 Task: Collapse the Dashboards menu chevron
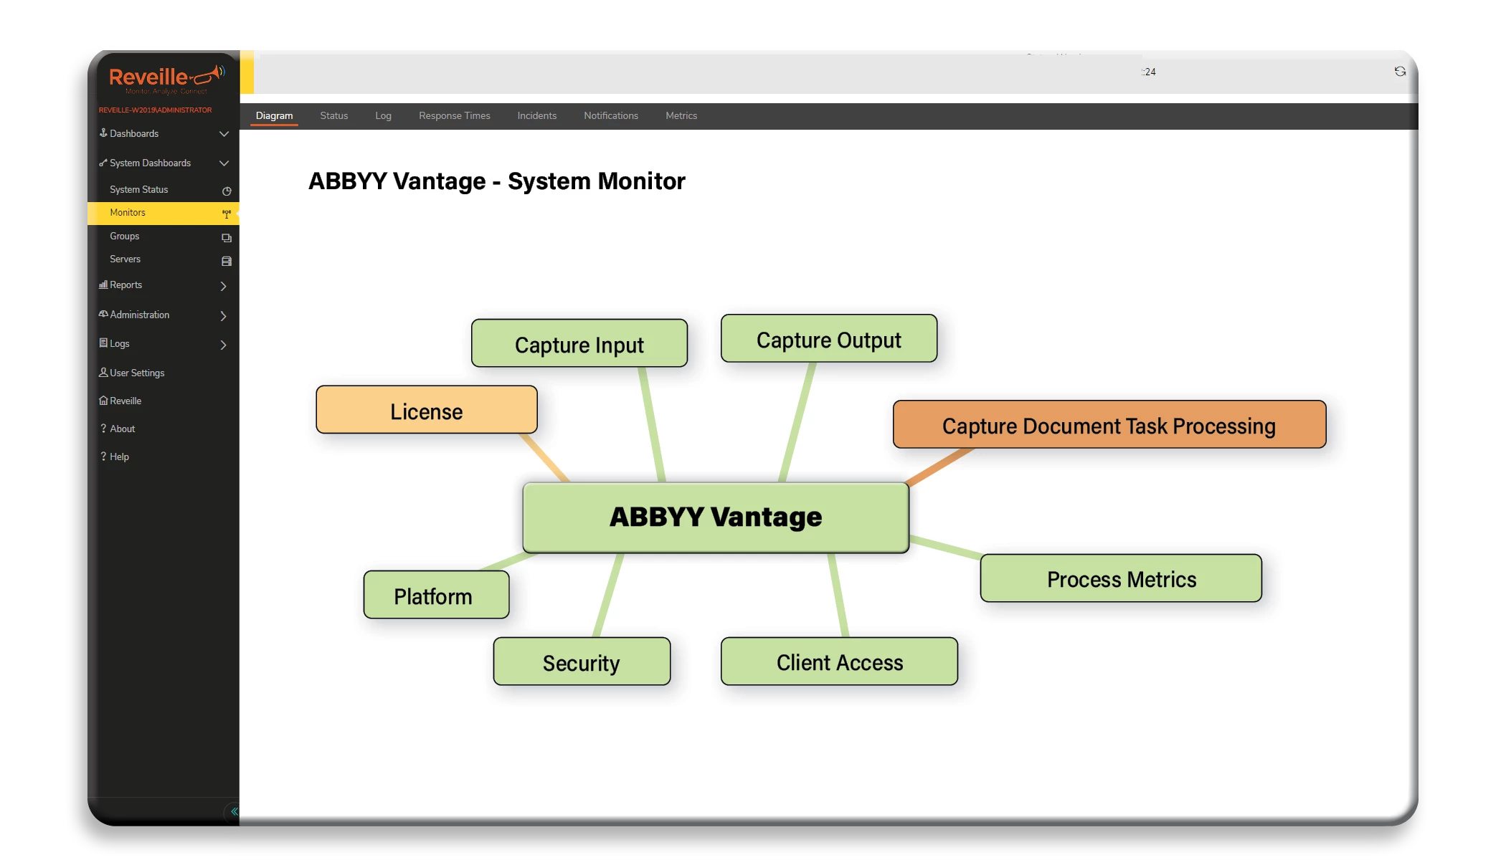pyautogui.click(x=224, y=134)
